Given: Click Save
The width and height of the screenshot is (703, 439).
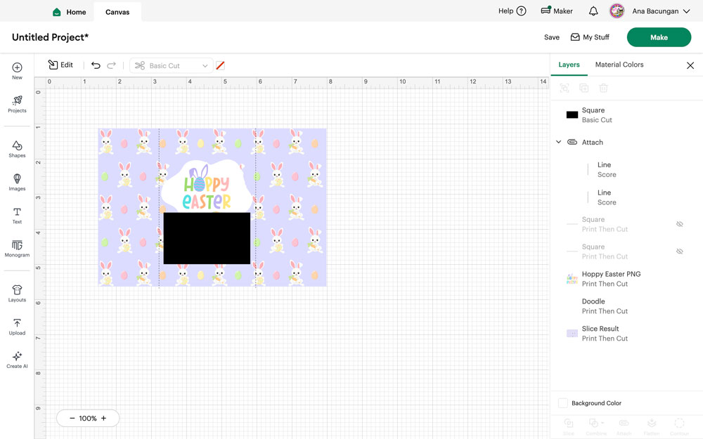Looking at the screenshot, I should [551, 37].
